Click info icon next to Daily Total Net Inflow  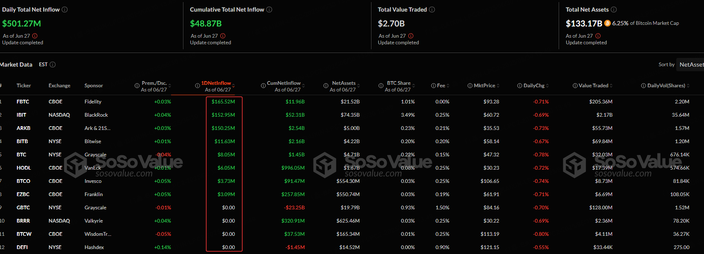coord(65,10)
